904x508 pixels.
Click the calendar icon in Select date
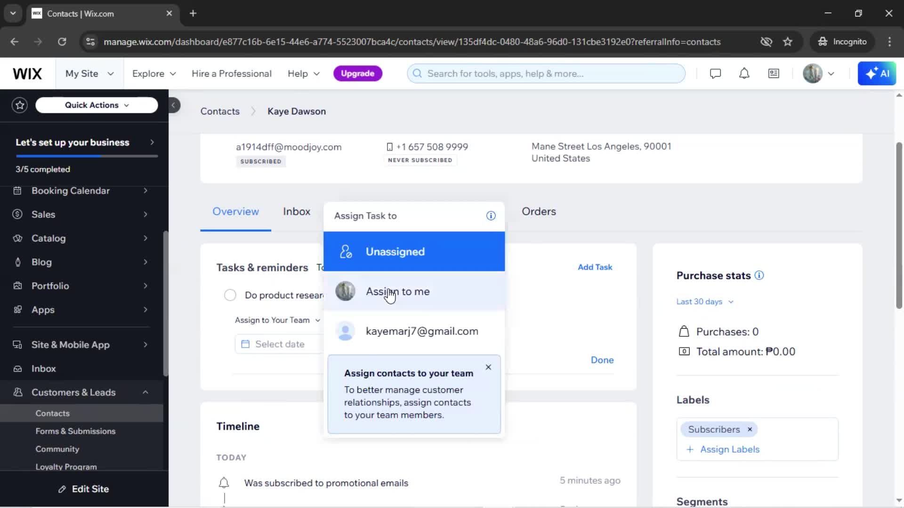(245, 344)
